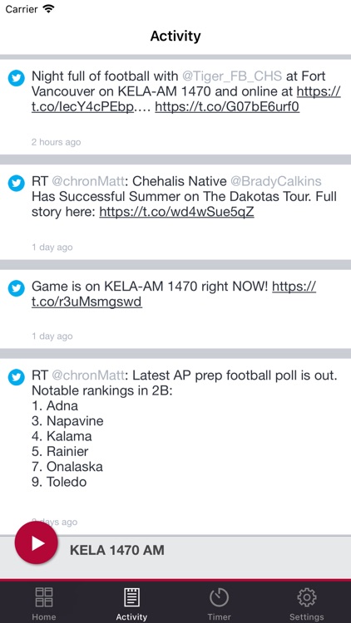
Task: Click Twitter icon on Chehalis Native tweet
Action: [x=17, y=184]
